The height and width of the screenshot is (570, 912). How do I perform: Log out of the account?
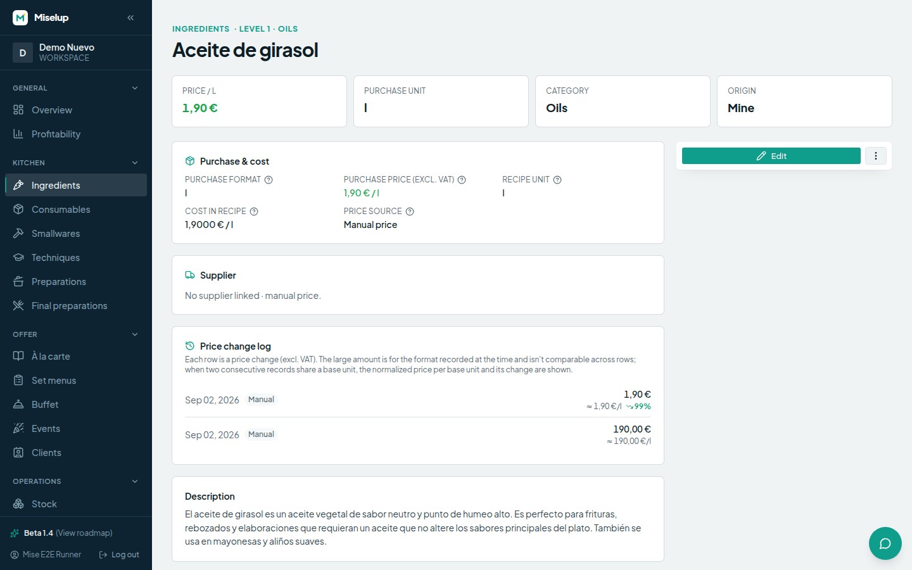click(119, 554)
